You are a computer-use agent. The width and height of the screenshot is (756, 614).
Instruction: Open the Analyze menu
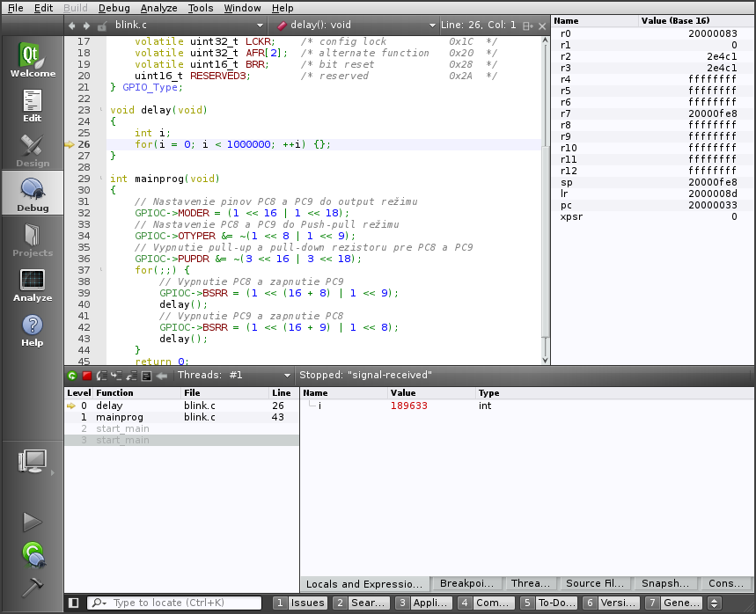tap(158, 8)
